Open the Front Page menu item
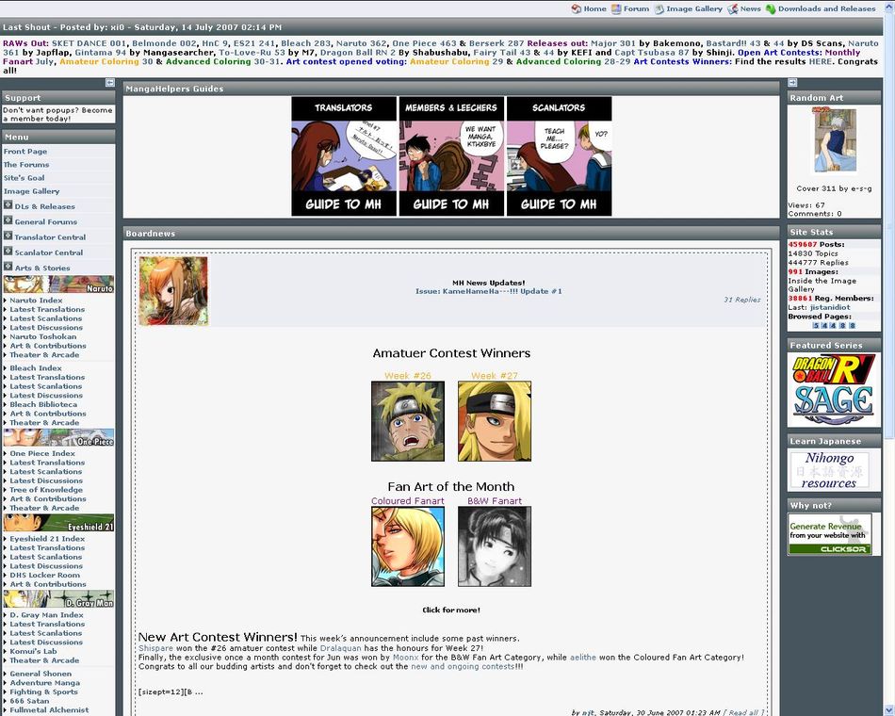The height and width of the screenshot is (716, 895). (25, 152)
